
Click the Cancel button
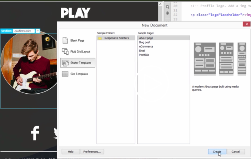(235, 152)
